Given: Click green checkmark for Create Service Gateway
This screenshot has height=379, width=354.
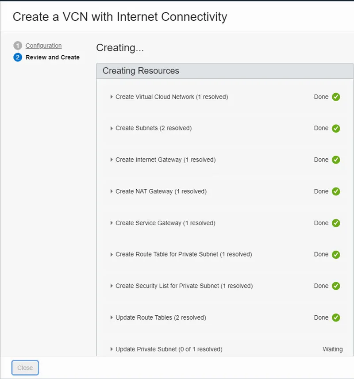Looking at the screenshot, I should tap(336, 223).
